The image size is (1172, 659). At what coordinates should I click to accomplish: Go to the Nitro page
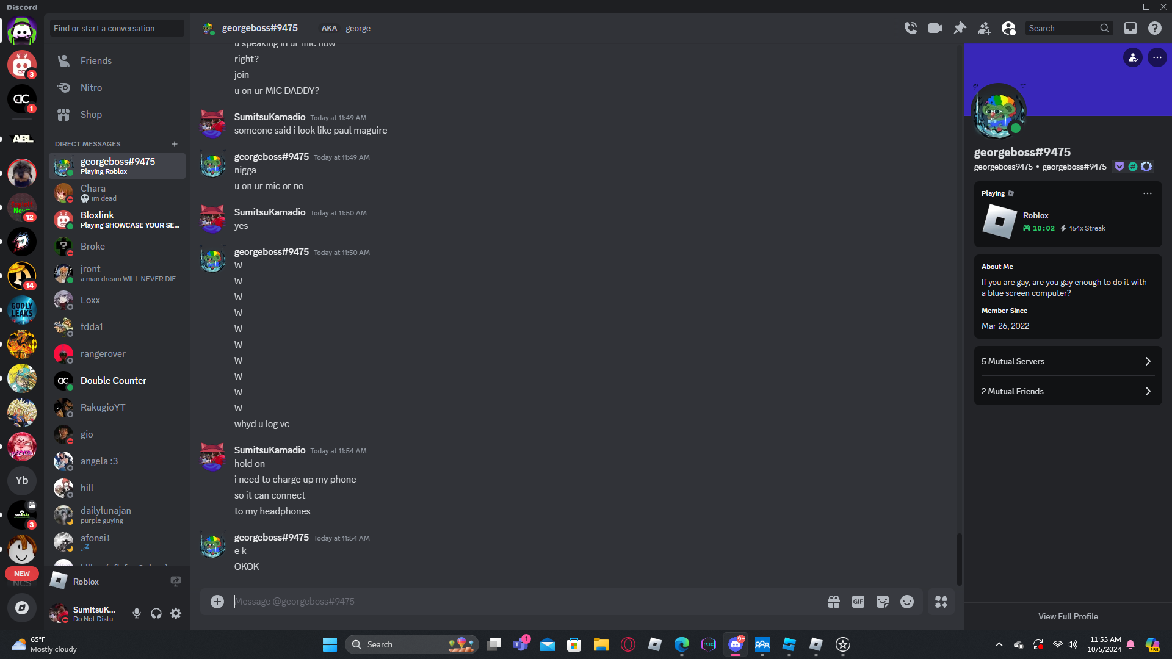pos(91,88)
